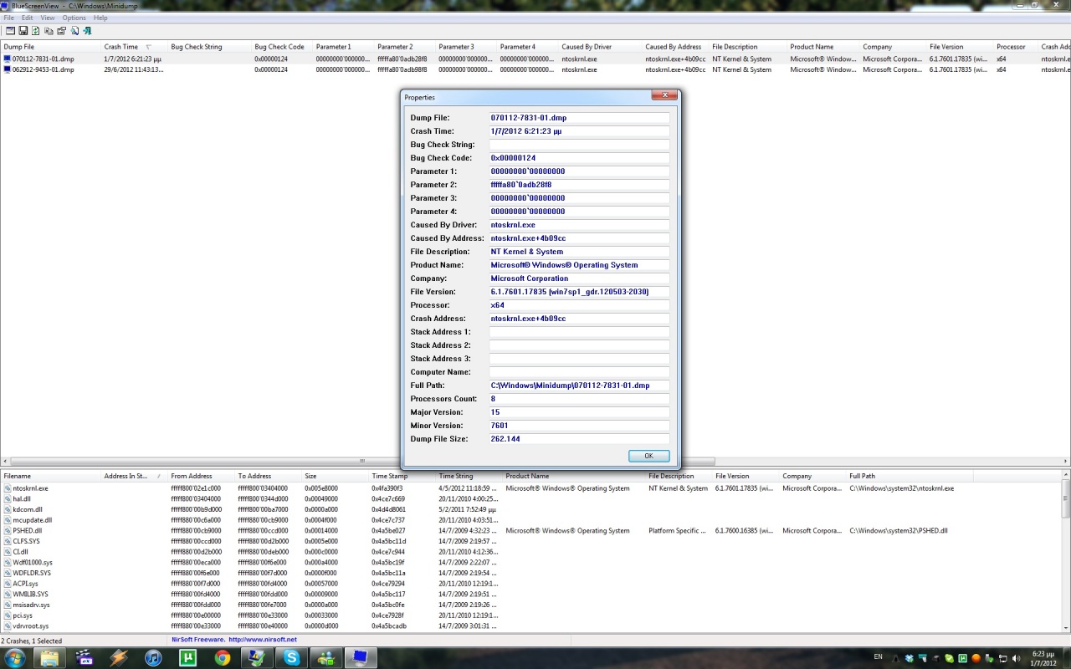Open Google Chrome from the taskbar
This screenshot has width=1071, height=669.
tap(223, 658)
